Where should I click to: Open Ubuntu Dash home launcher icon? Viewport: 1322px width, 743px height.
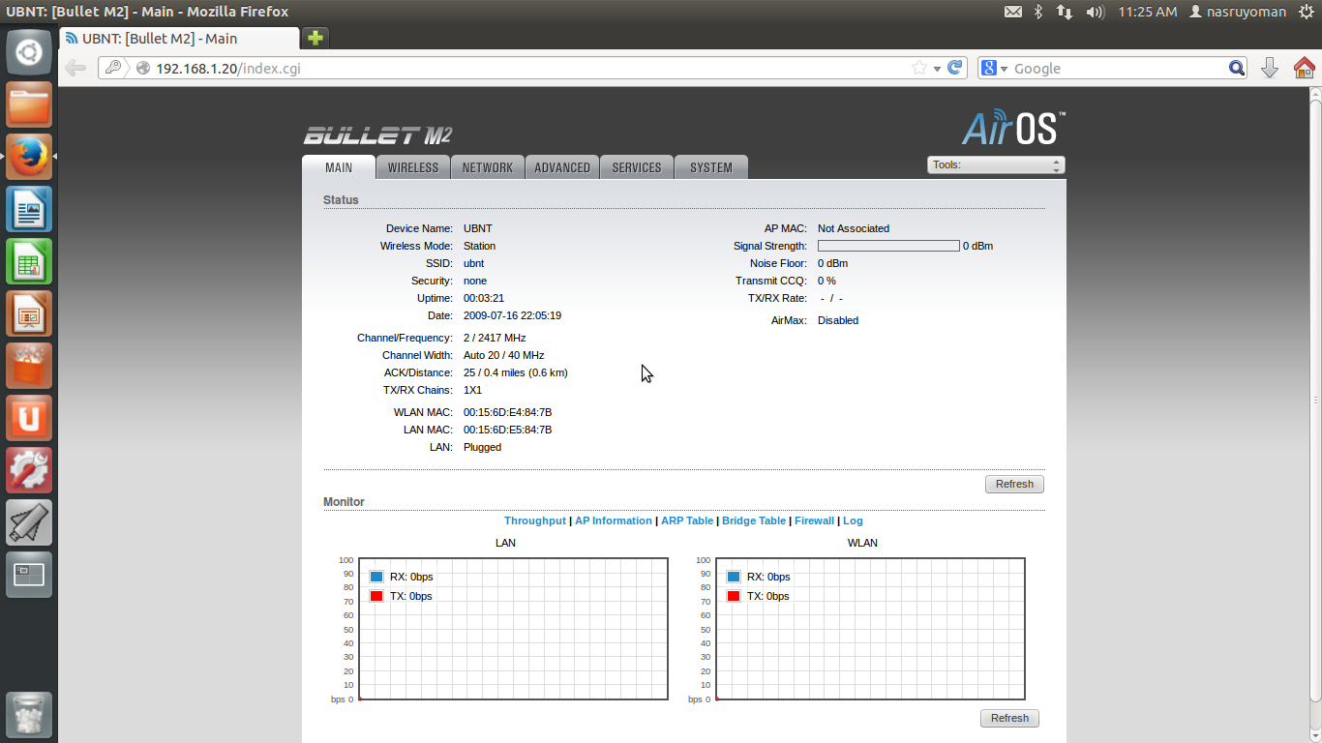tap(29, 52)
